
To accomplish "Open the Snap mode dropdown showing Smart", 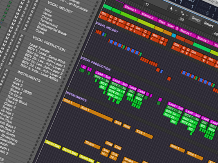I will pos(208,24).
